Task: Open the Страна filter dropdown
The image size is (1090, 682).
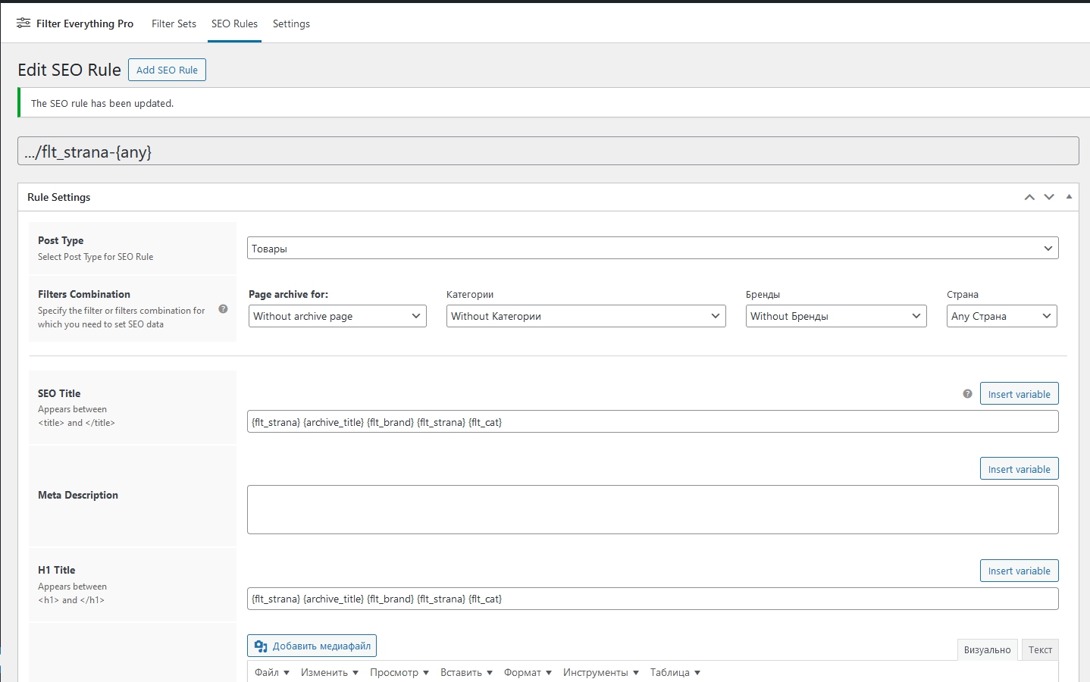Action: [x=1001, y=316]
